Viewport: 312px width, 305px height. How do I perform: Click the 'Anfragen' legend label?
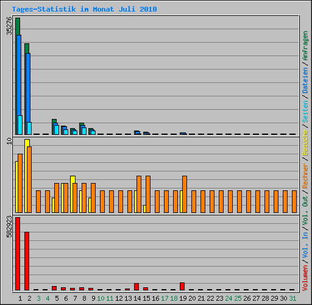tap(305, 46)
